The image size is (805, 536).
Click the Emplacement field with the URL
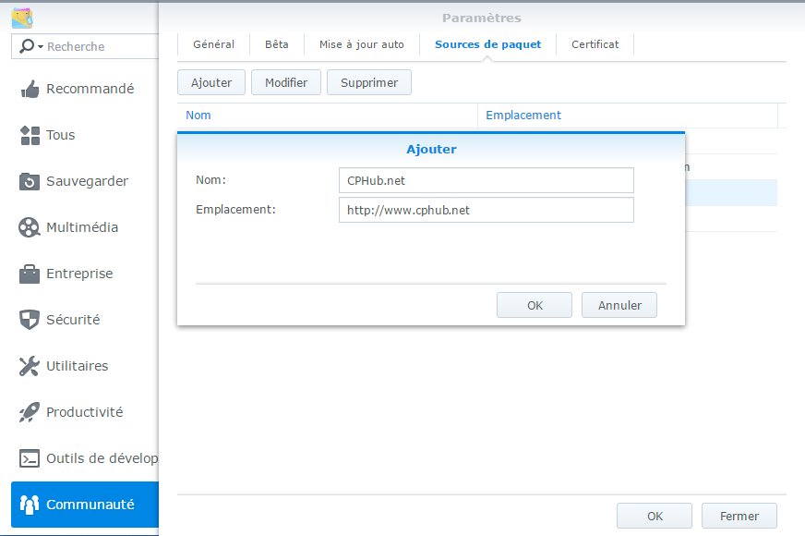487,210
